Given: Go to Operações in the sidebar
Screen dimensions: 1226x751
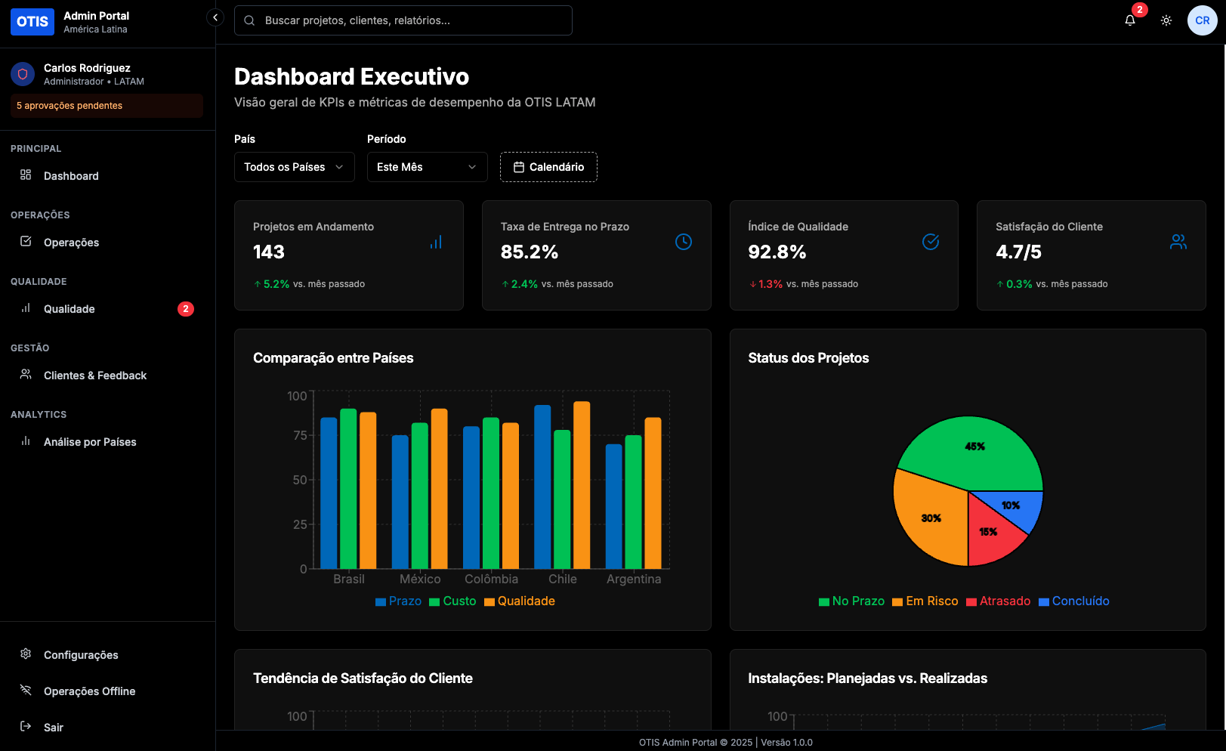Looking at the screenshot, I should point(71,243).
